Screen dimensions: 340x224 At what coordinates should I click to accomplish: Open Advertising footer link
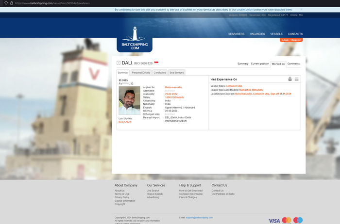(153, 197)
